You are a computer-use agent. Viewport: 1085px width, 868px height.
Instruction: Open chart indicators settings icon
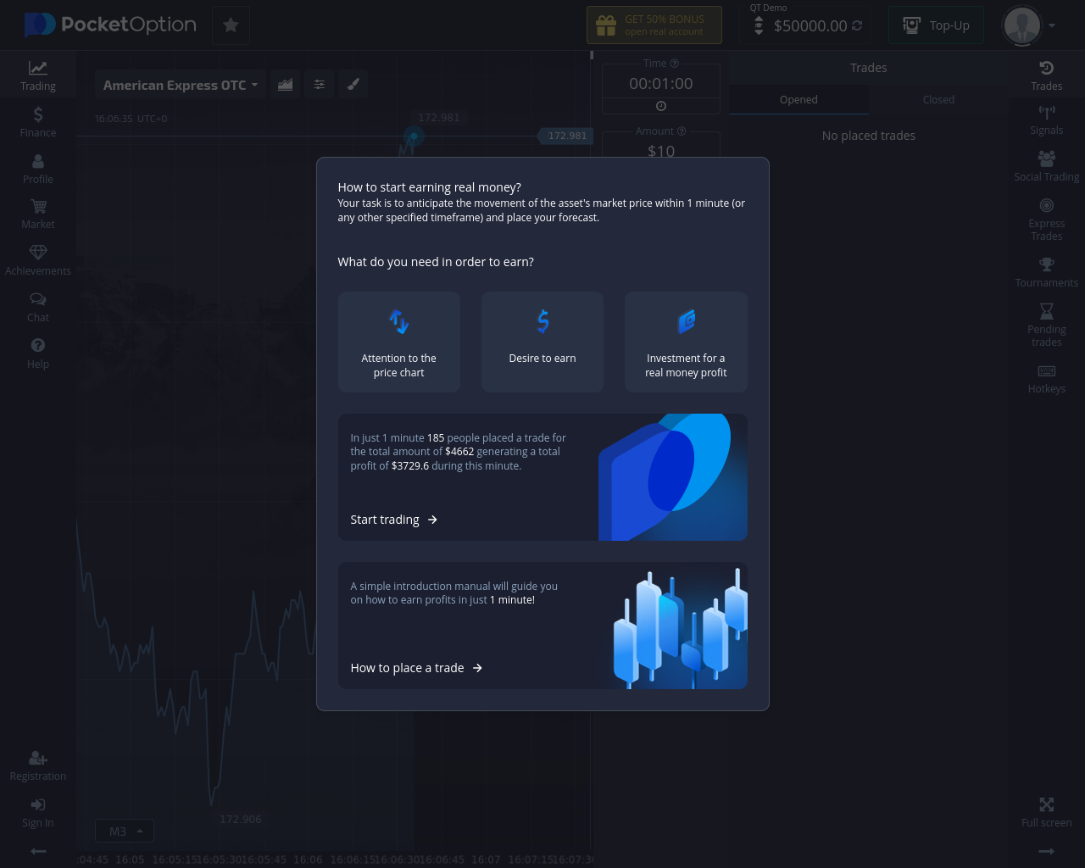point(320,84)
